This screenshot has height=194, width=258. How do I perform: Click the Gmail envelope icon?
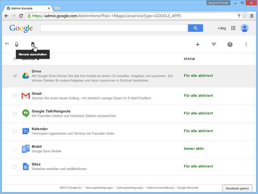coord(26,96)
